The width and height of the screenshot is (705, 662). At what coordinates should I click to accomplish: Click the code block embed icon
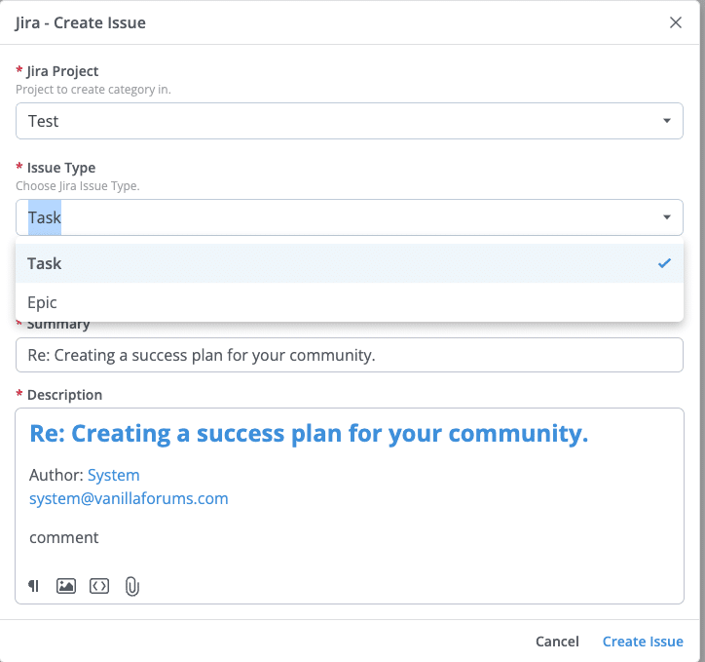[x=99, y=586]
